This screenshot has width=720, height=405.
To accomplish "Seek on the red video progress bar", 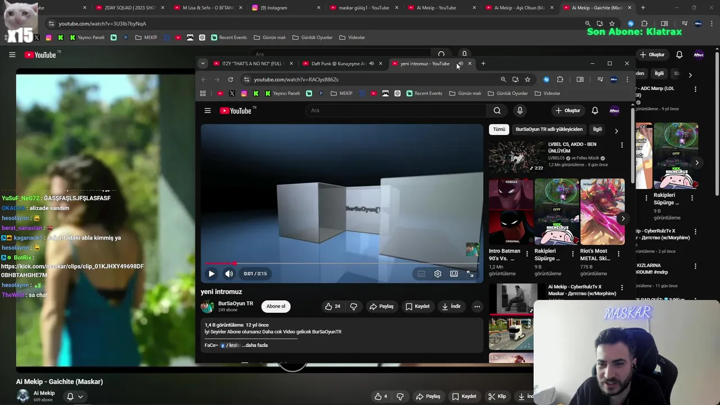I will coord(342,263).
